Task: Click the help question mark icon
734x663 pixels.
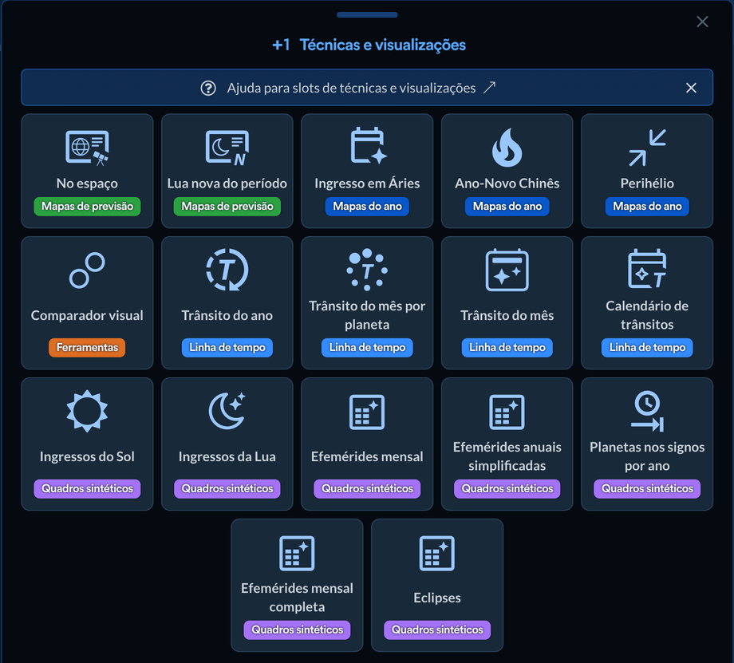Action: [208, 88]
